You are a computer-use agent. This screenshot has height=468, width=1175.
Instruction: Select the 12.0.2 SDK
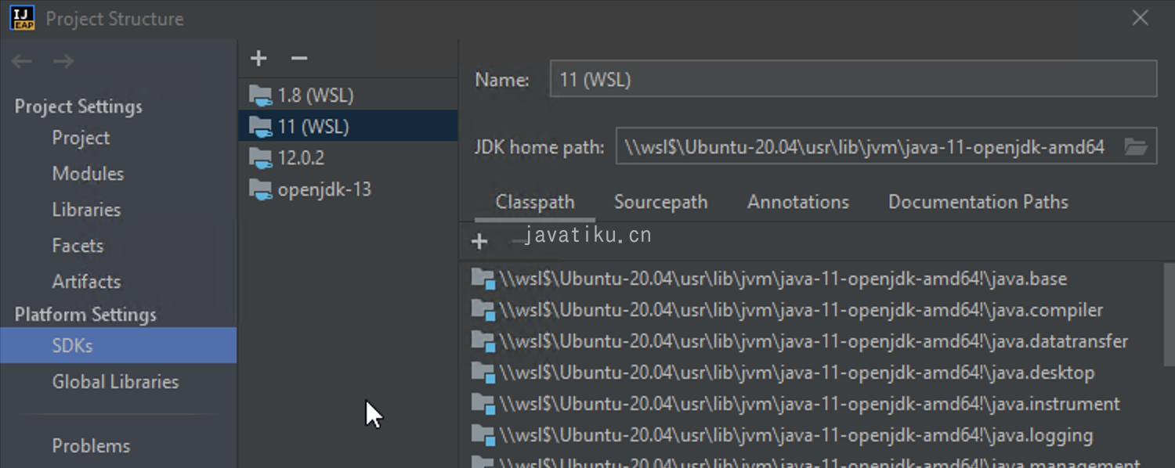[x=348, y=158]
